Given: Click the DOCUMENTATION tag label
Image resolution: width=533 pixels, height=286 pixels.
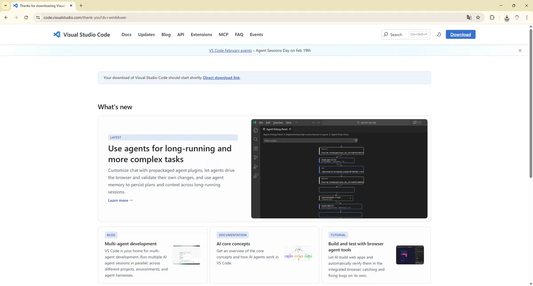Looking at the screenshot, I should tap(233, 235).
